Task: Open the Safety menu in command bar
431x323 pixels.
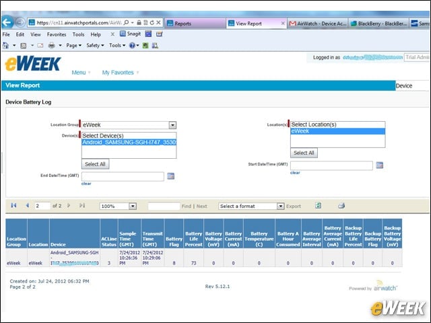Action: pos(95,45)
